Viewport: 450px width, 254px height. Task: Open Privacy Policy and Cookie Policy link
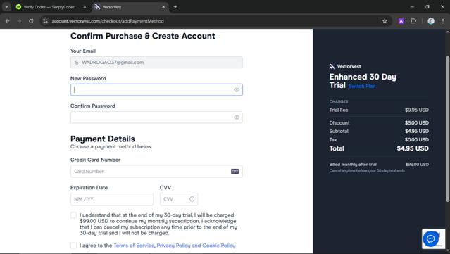point(196,246)
